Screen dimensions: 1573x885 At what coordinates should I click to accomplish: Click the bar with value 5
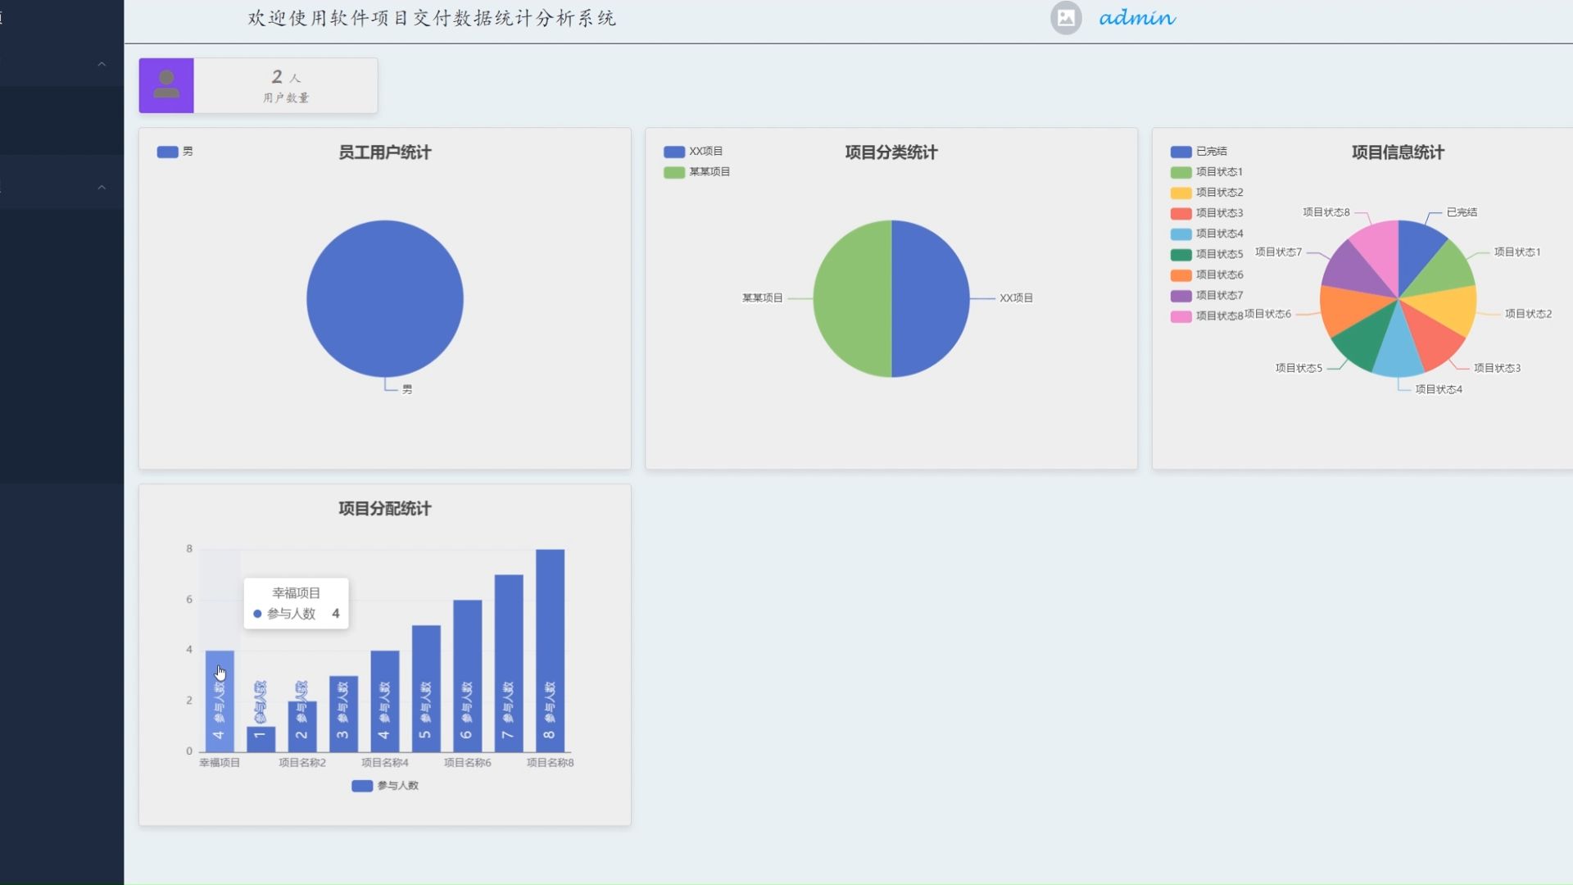(x=426, y=688)
